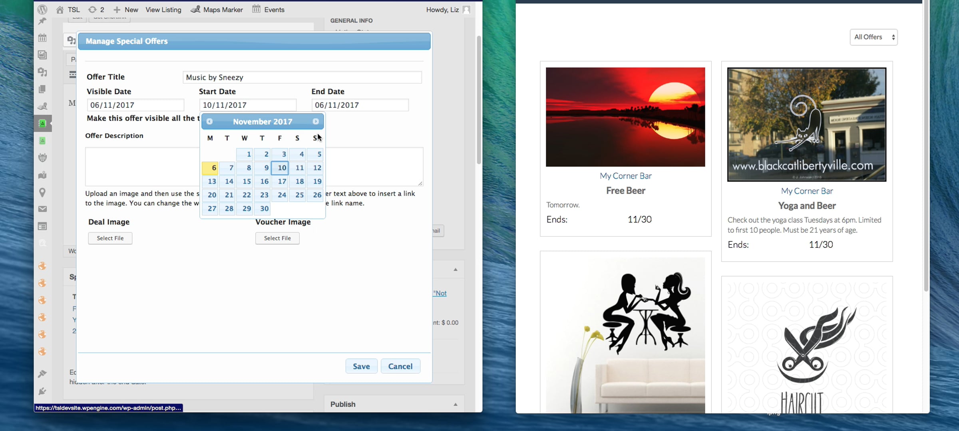Open the envelope mail sidebar icon

click(42, 209)
